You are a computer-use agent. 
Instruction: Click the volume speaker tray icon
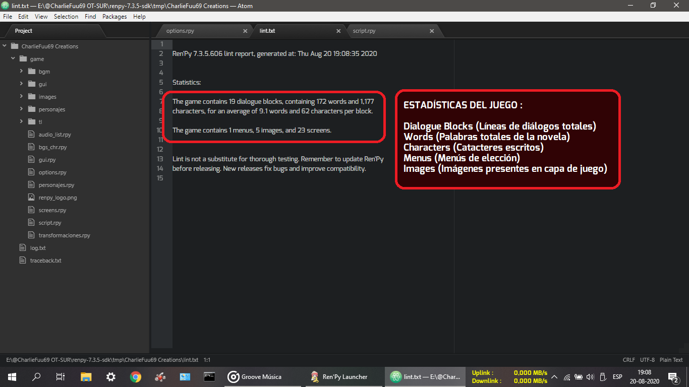click(x=590, y=377)
